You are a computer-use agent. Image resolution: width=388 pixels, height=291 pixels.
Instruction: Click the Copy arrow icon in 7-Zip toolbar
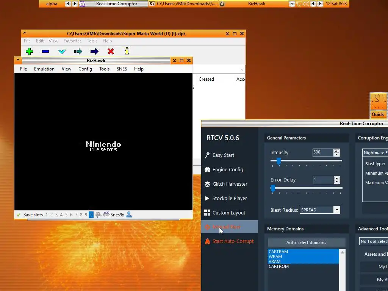78,52
